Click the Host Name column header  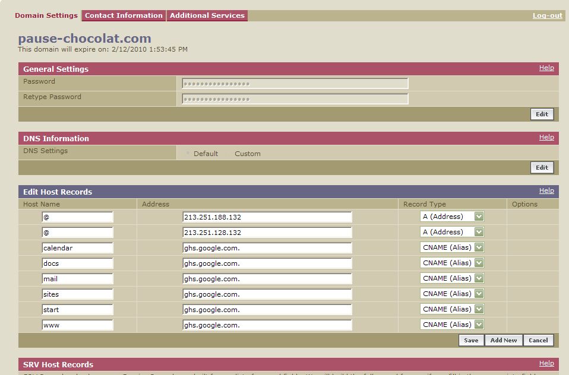click(42, 204)
